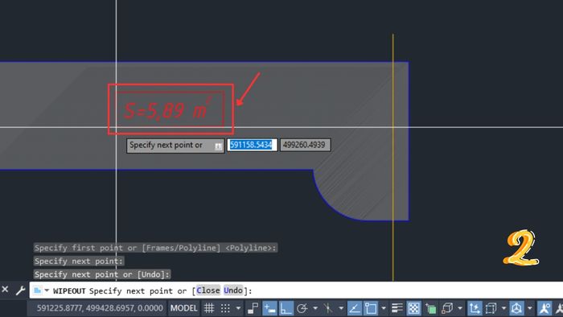Toggle Object Snap Tracking icon
Viewport: 563px width, 317px height.
click(355, 308)
